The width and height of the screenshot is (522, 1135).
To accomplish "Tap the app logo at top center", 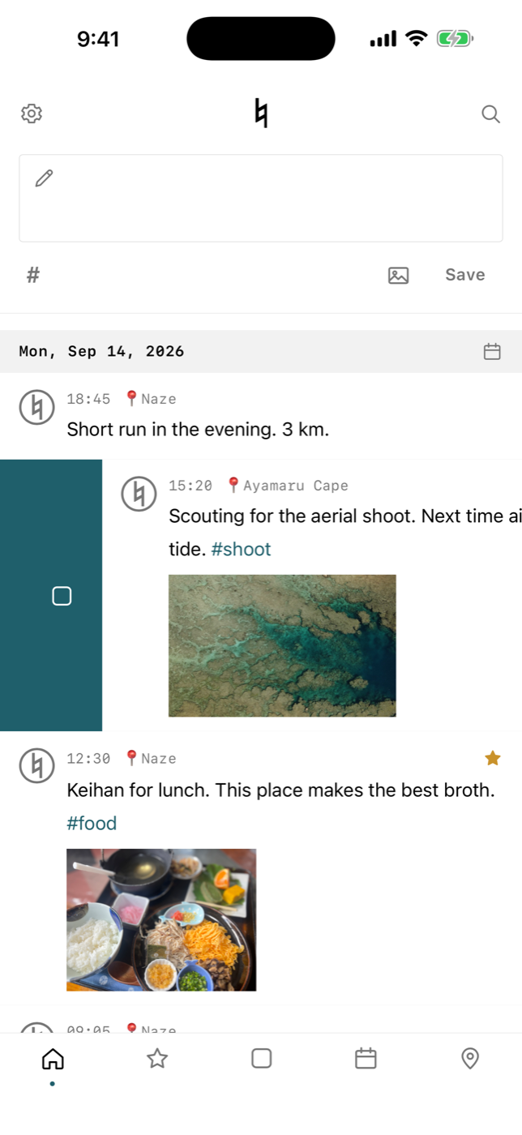I will pyautogui.click(x=260, y=113).
